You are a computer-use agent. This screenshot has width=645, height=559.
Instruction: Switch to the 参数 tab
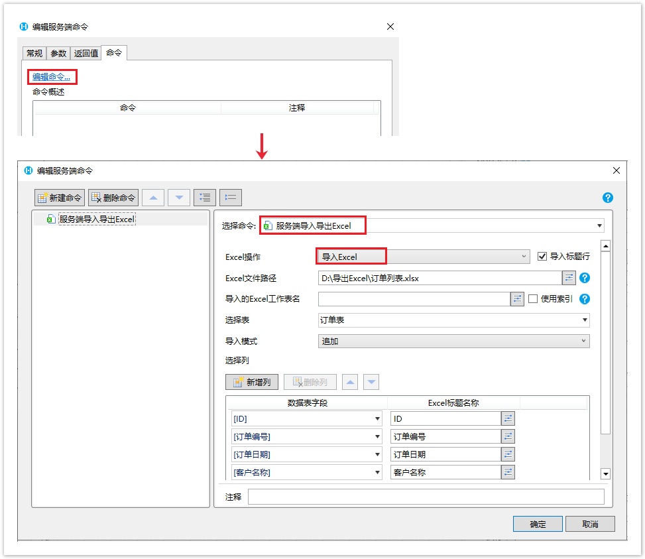[x=58, y=53]
